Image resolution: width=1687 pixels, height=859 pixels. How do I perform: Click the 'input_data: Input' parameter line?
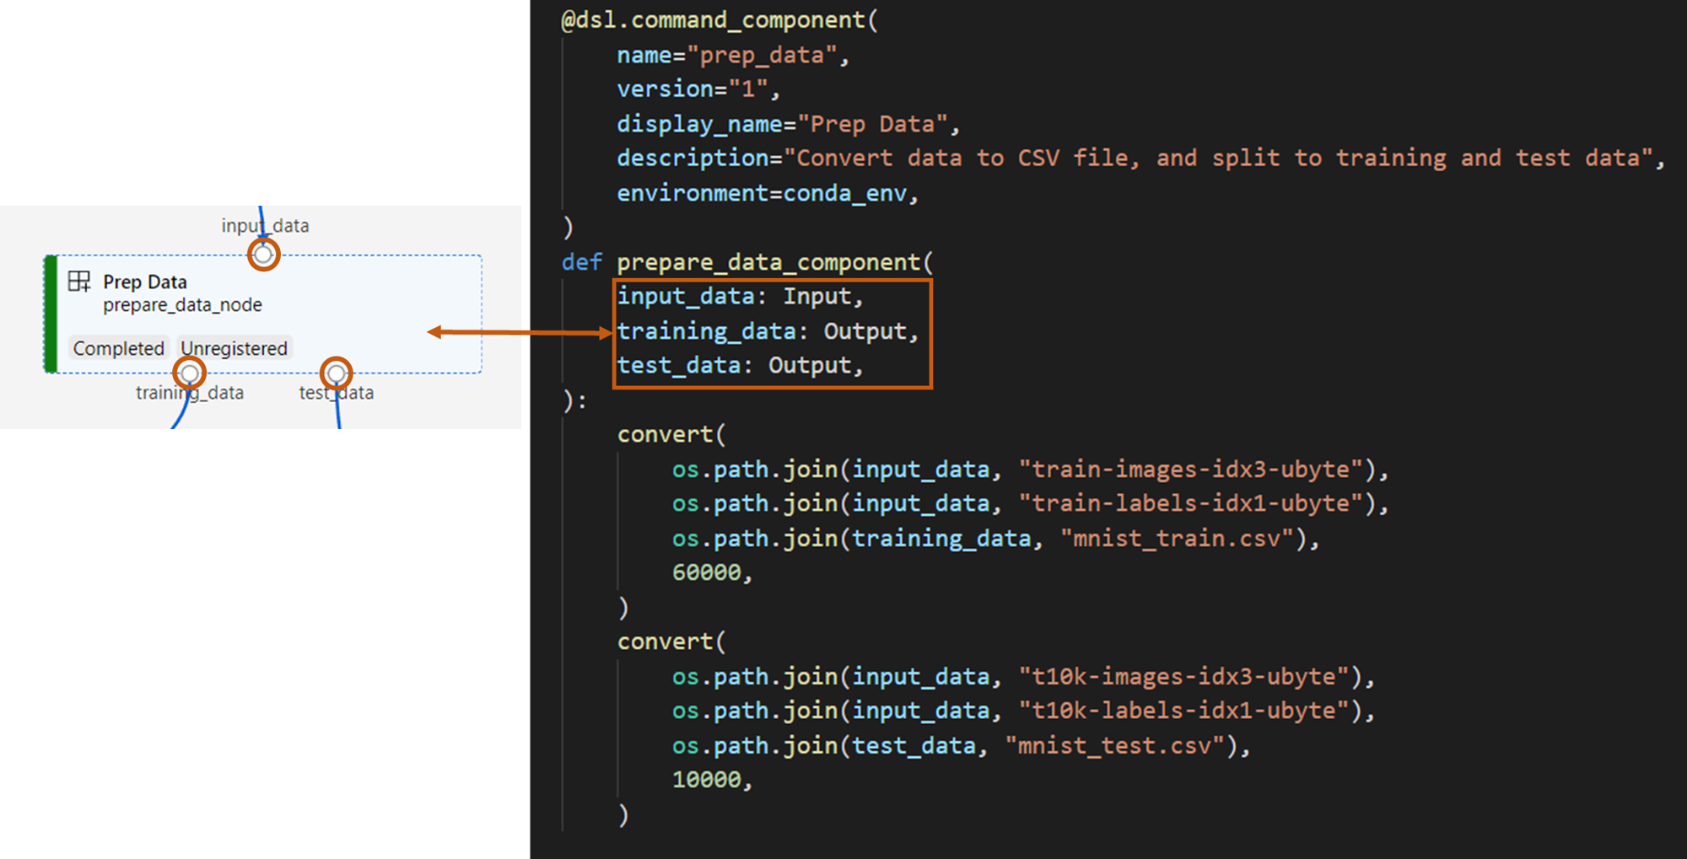click(x=739, y=297)
